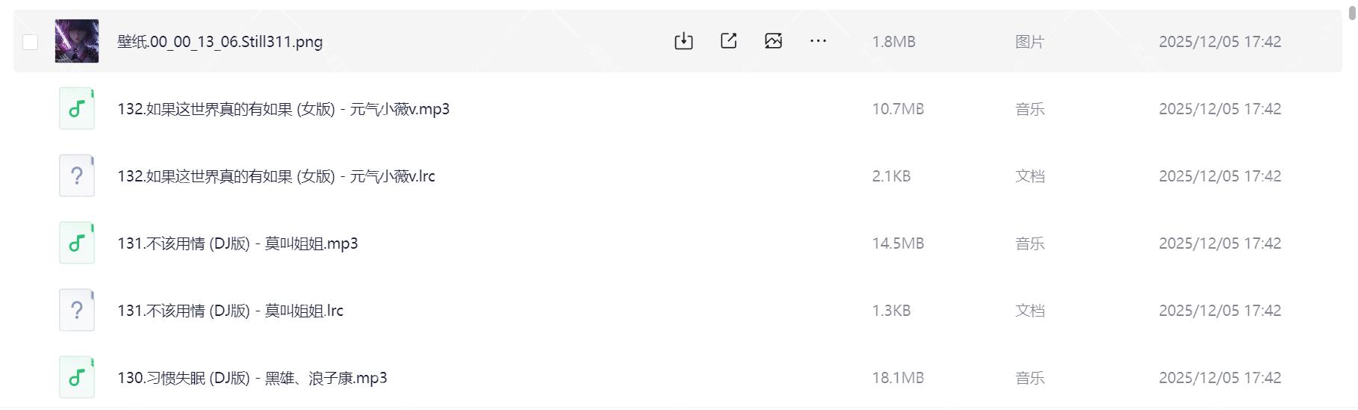Click the music icon of 130.习惯失眠 mp3

click(x=77, y=378)
